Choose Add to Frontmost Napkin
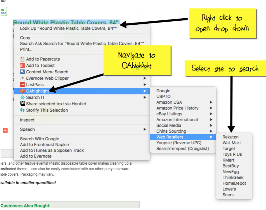This screenshot has width=266, height=210. coord(82,145)
